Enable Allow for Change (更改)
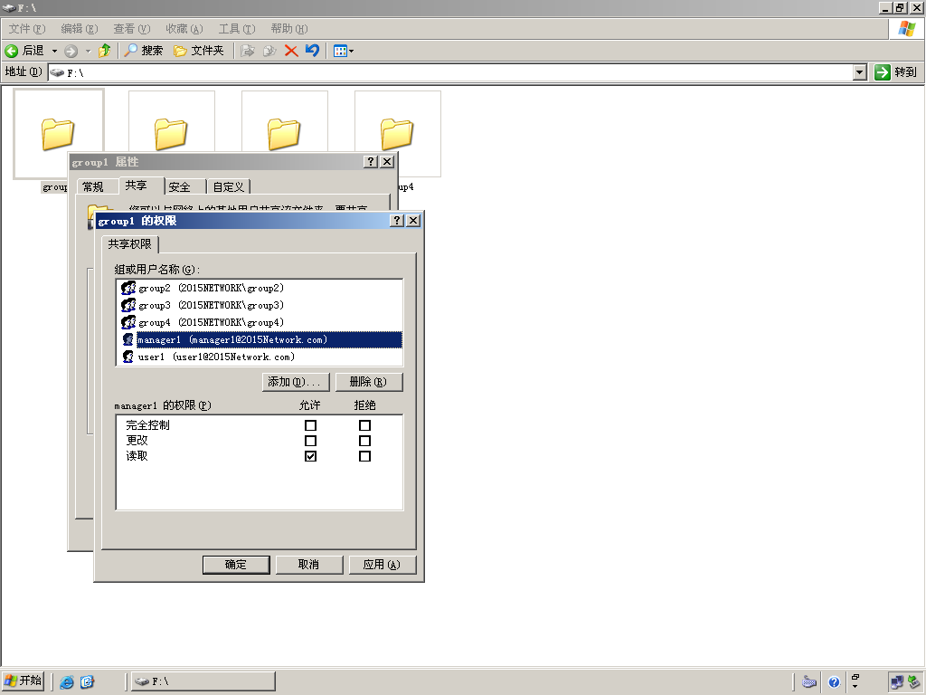The image size is (926, 695). click(311, 441)
